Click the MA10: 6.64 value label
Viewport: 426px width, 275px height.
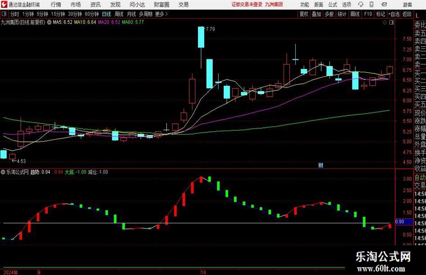coord(85,22)
